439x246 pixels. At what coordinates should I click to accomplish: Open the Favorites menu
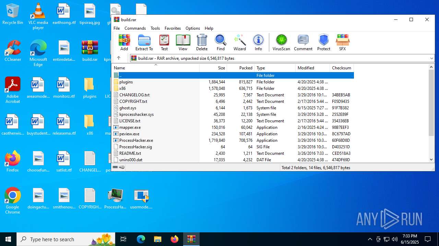point(173,28)
